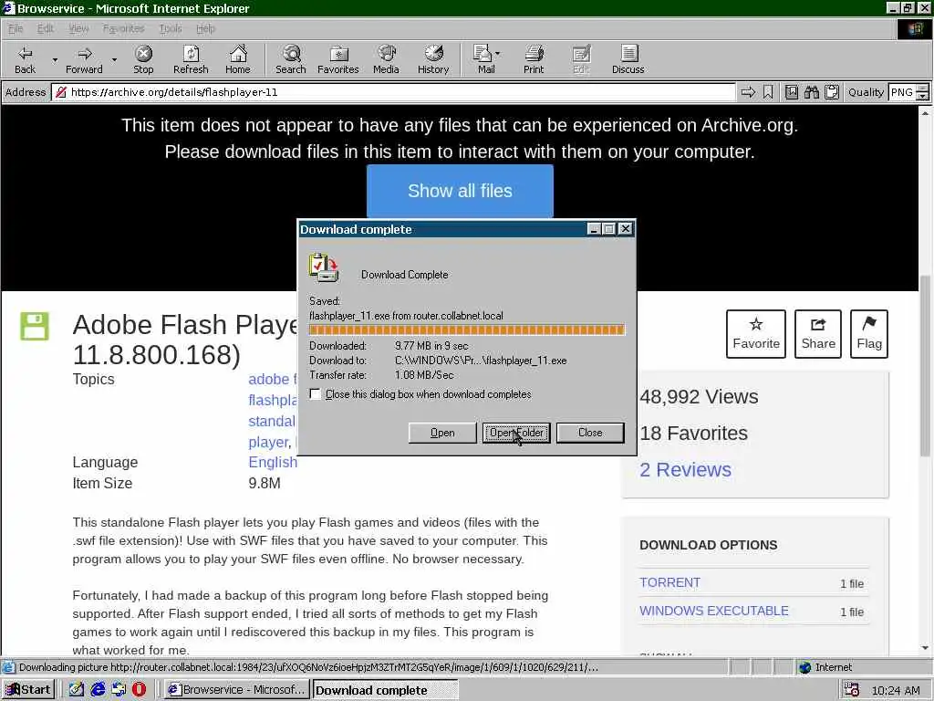This screenshot has height=701, width=934.
Task: Click the binoculars find icon
Action: coord(811,92)
